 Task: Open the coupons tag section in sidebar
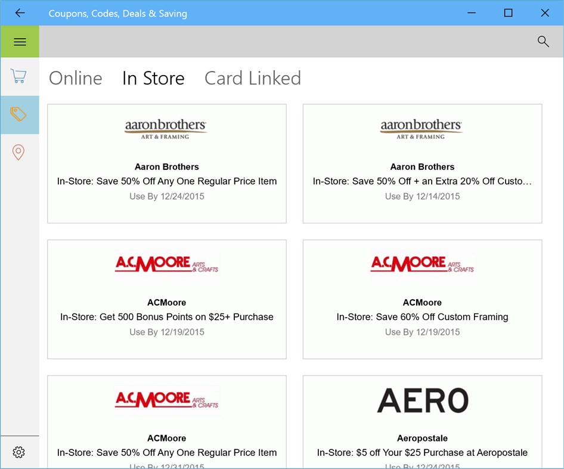pyautogui.click(x=20, y=114)
